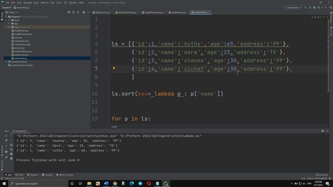
Task: Collapse code fold marker on line 4
Action: tap(110, 44)
